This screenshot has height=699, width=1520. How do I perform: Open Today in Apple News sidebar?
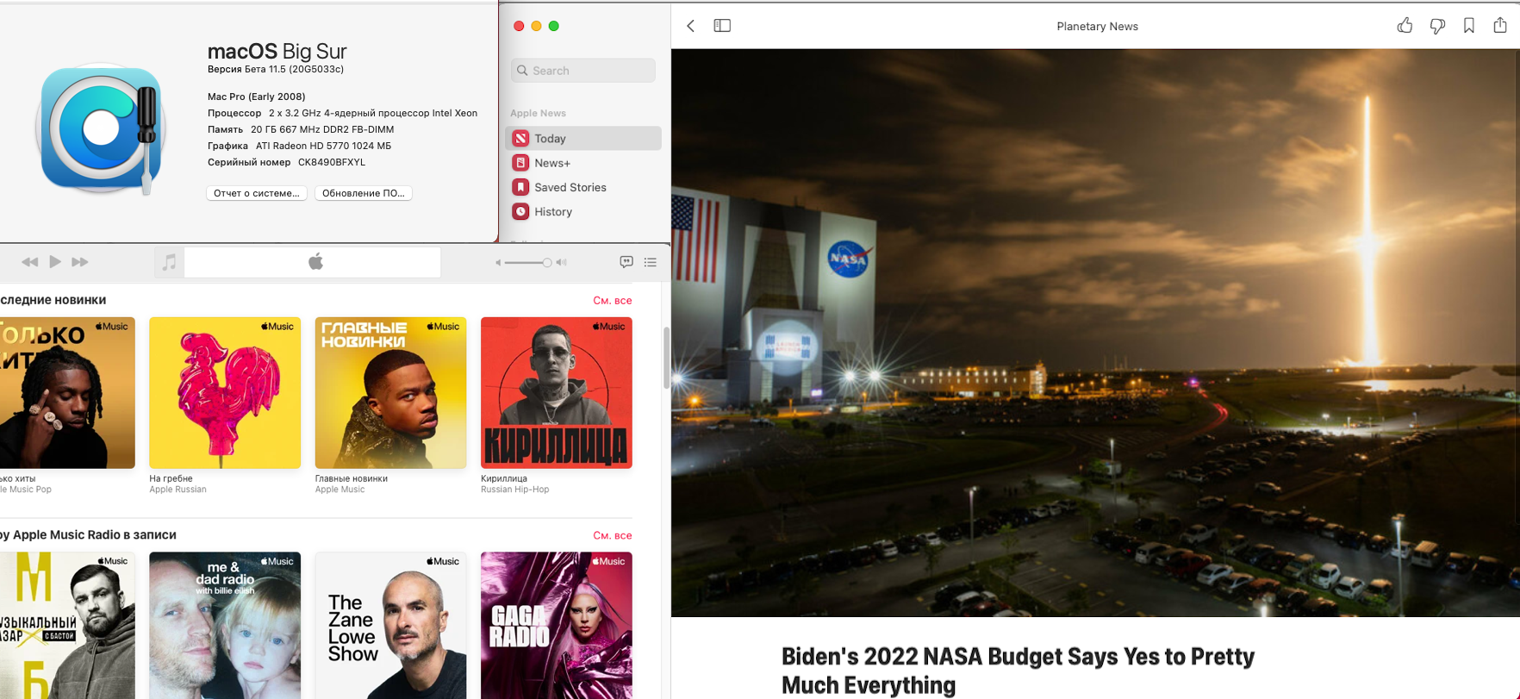[x=583, y=138]
